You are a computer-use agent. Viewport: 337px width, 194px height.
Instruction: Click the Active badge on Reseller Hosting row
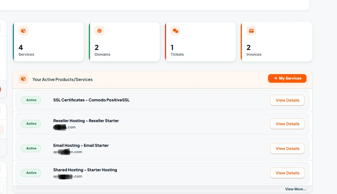coord(31,124)
